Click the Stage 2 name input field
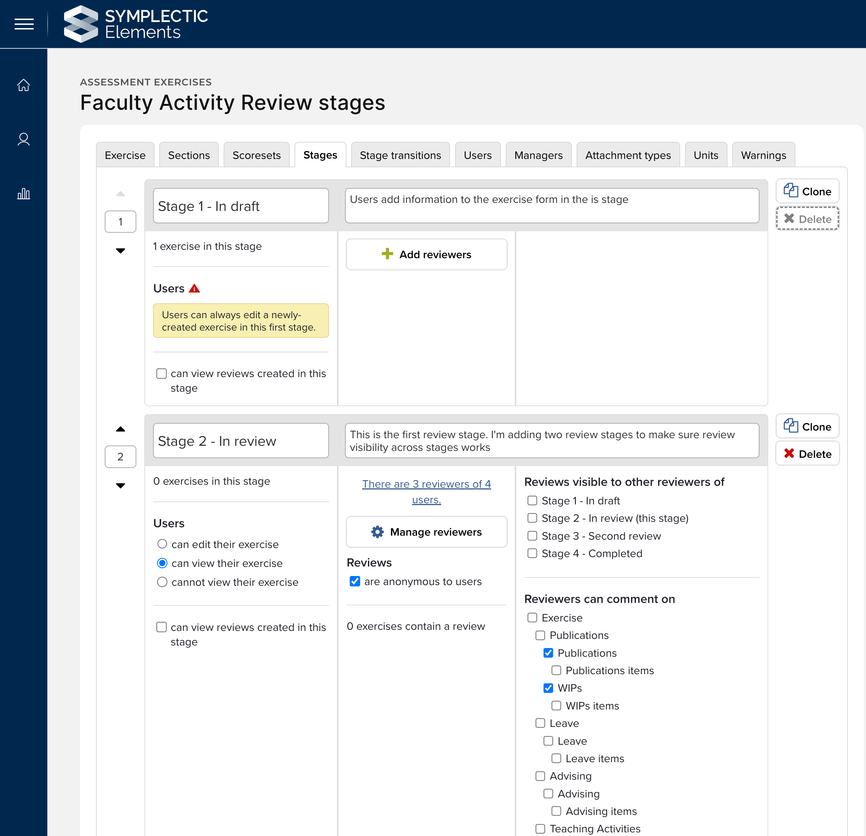This screenshot has width=866, height=836. coord(241,441)
